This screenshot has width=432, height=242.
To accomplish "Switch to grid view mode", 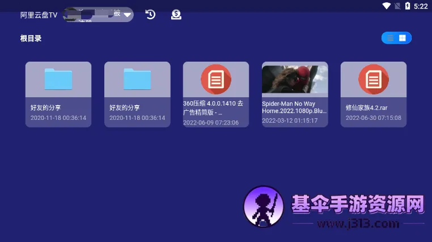I will tap(403, 38).
